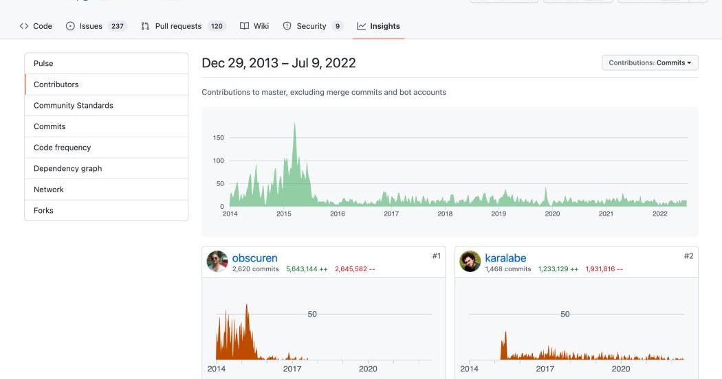
Task: Open the karalabe profile link
Action: pyautogui.click(x=505, y=258)
